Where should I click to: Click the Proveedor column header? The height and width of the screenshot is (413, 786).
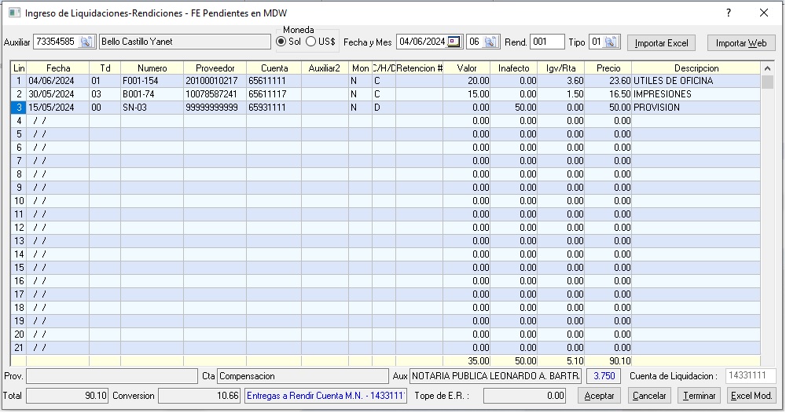point(215,68)
